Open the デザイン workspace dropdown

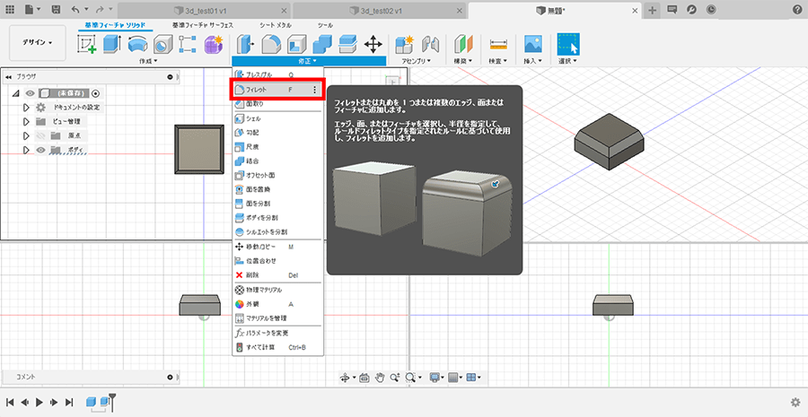click(x=38, y=42)
